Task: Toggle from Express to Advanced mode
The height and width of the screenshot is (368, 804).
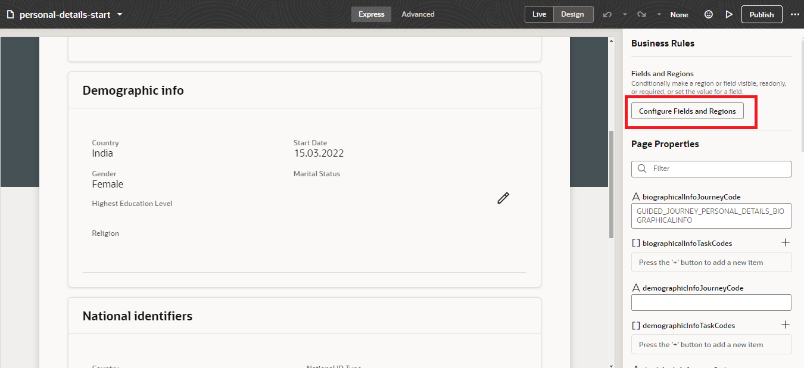Action: 417,14
